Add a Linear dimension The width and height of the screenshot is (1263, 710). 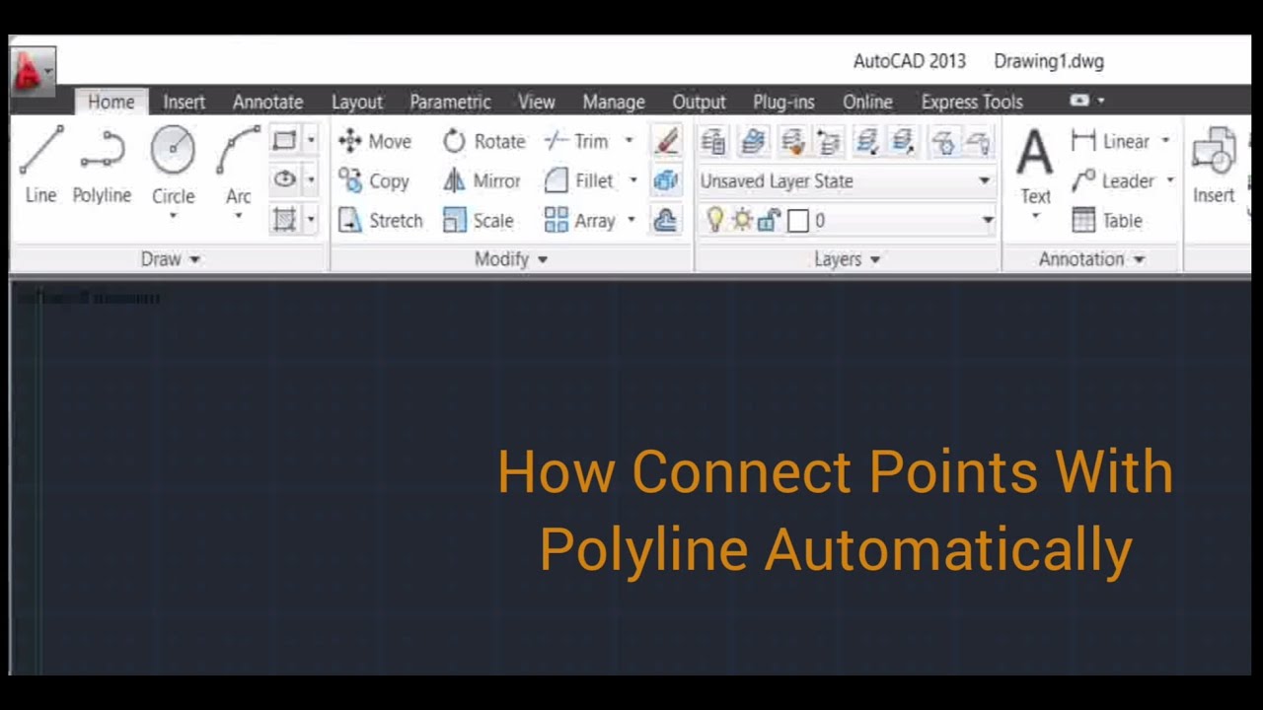click(x=1111, y=141)
